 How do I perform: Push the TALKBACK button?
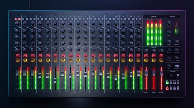177,66
